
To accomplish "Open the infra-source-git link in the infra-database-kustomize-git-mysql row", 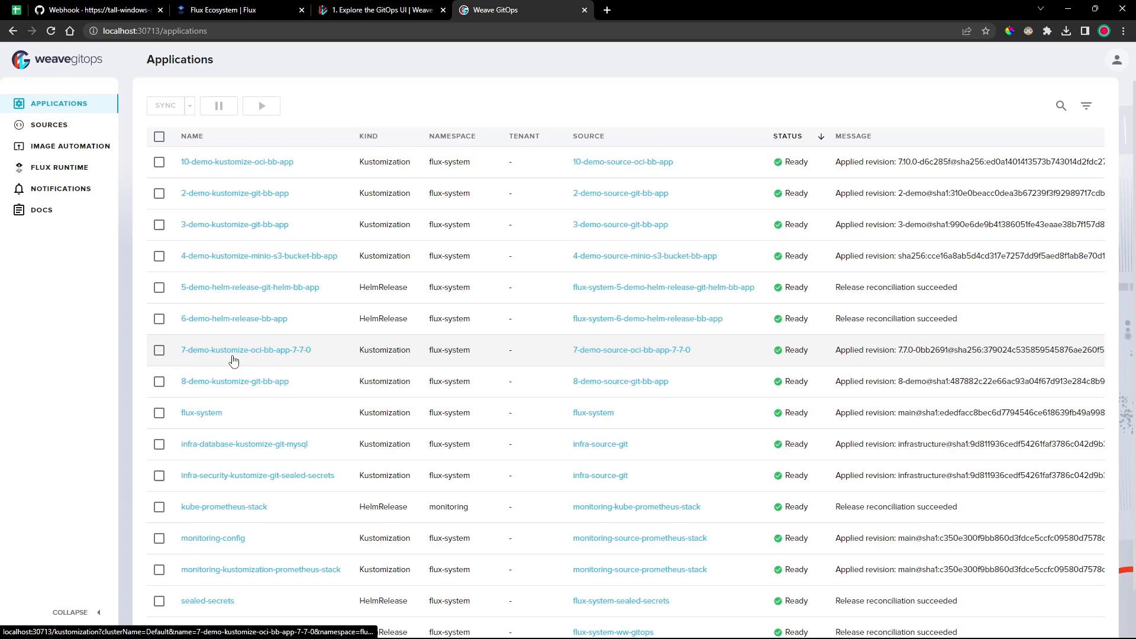I will point(600,444).
